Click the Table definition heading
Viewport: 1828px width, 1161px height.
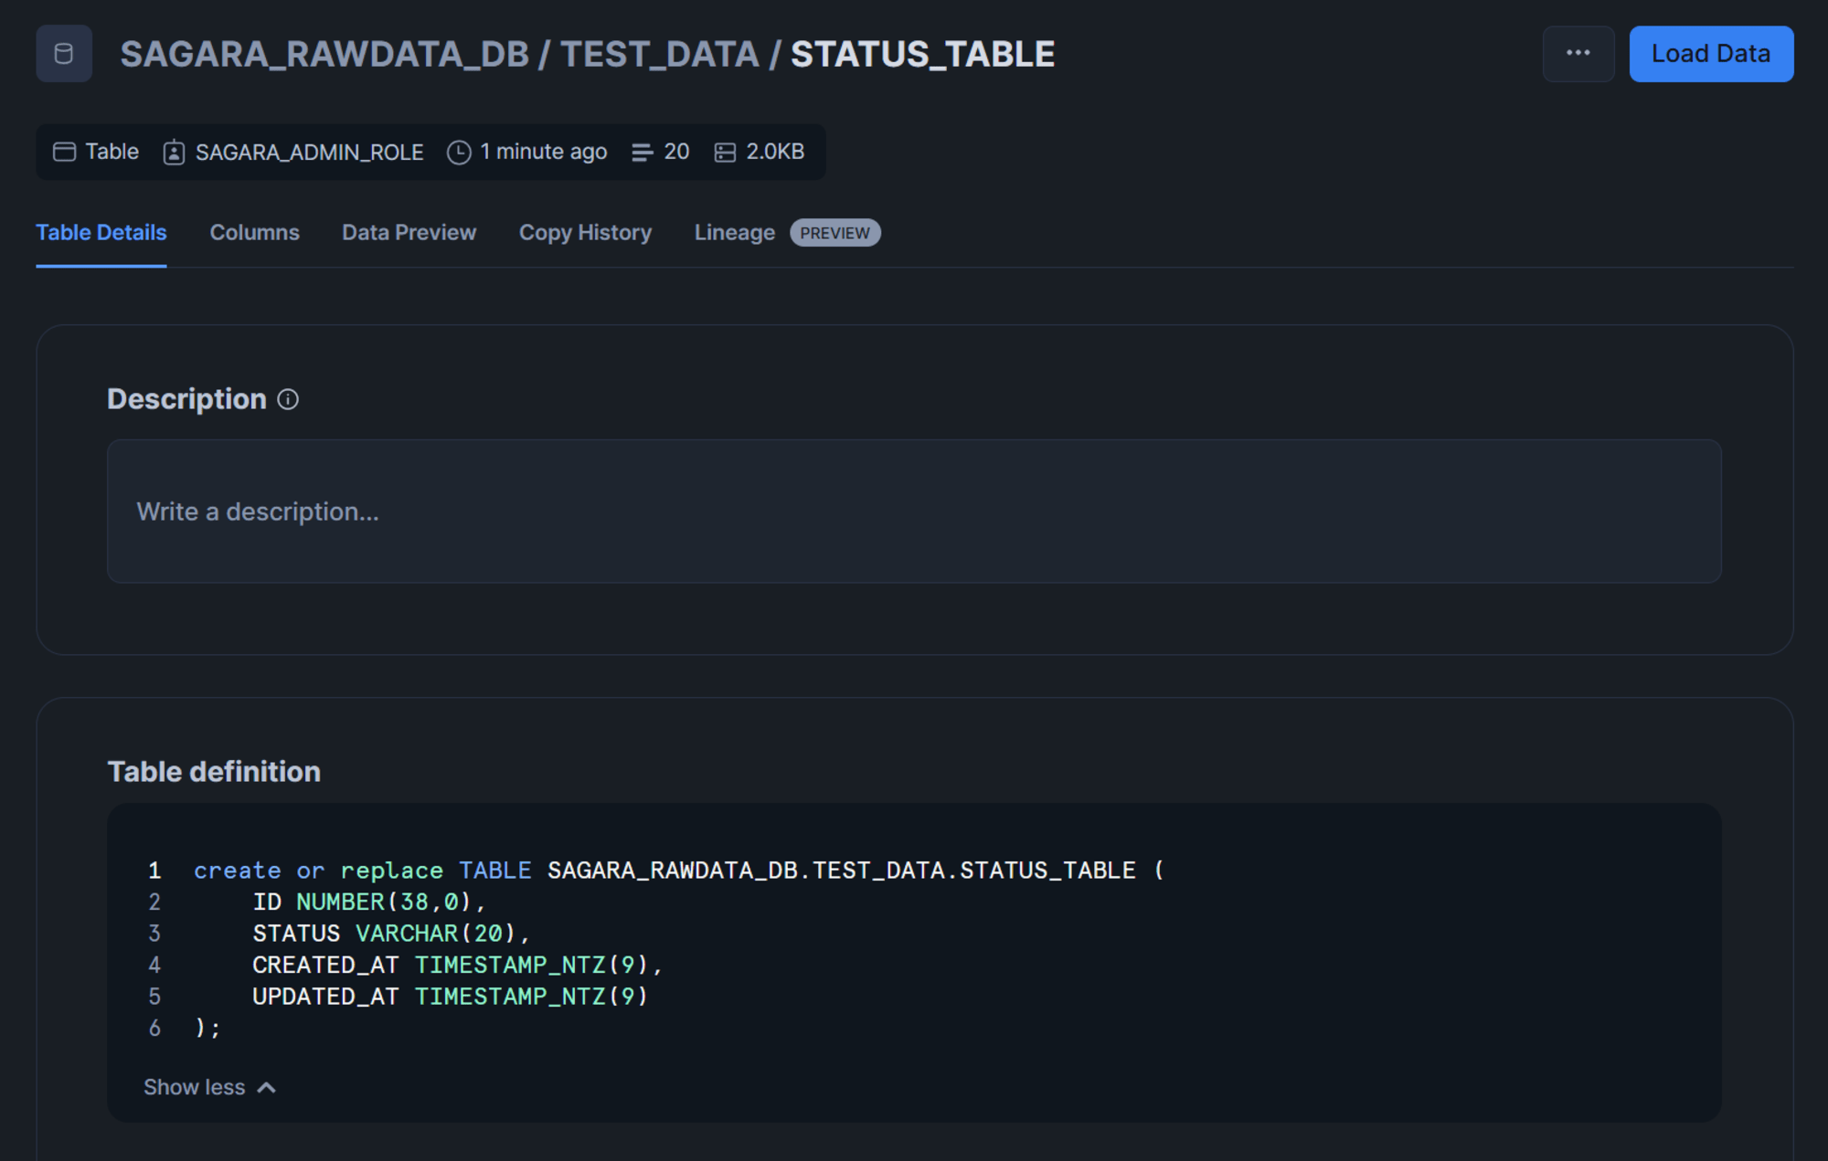point(214,772)
